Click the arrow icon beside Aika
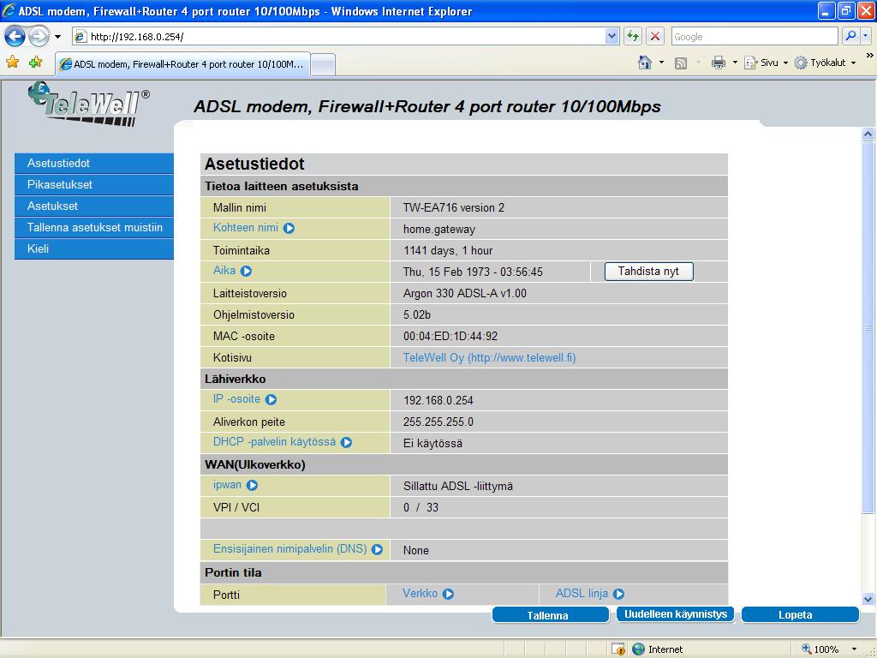Image resolution: width=877 pixels, height=658 pixels. tap(246, 272)
